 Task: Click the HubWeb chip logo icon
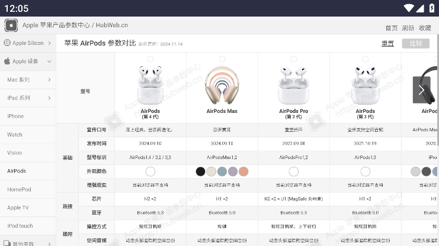[x=11, y=25]
